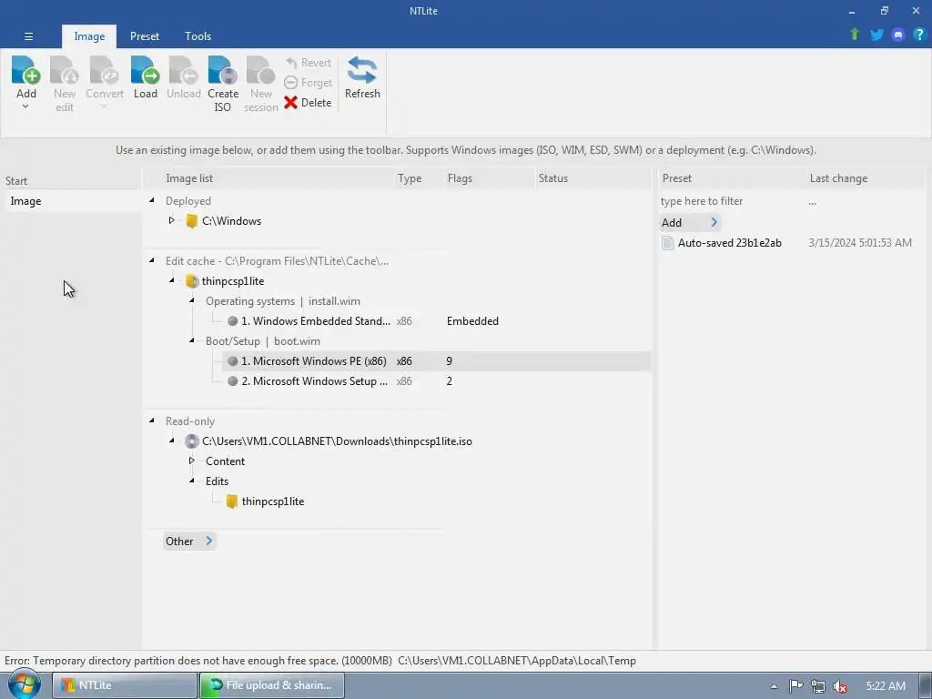Open the Discord link icon
The width and height of the screenshot is (932, 699).
898,35
